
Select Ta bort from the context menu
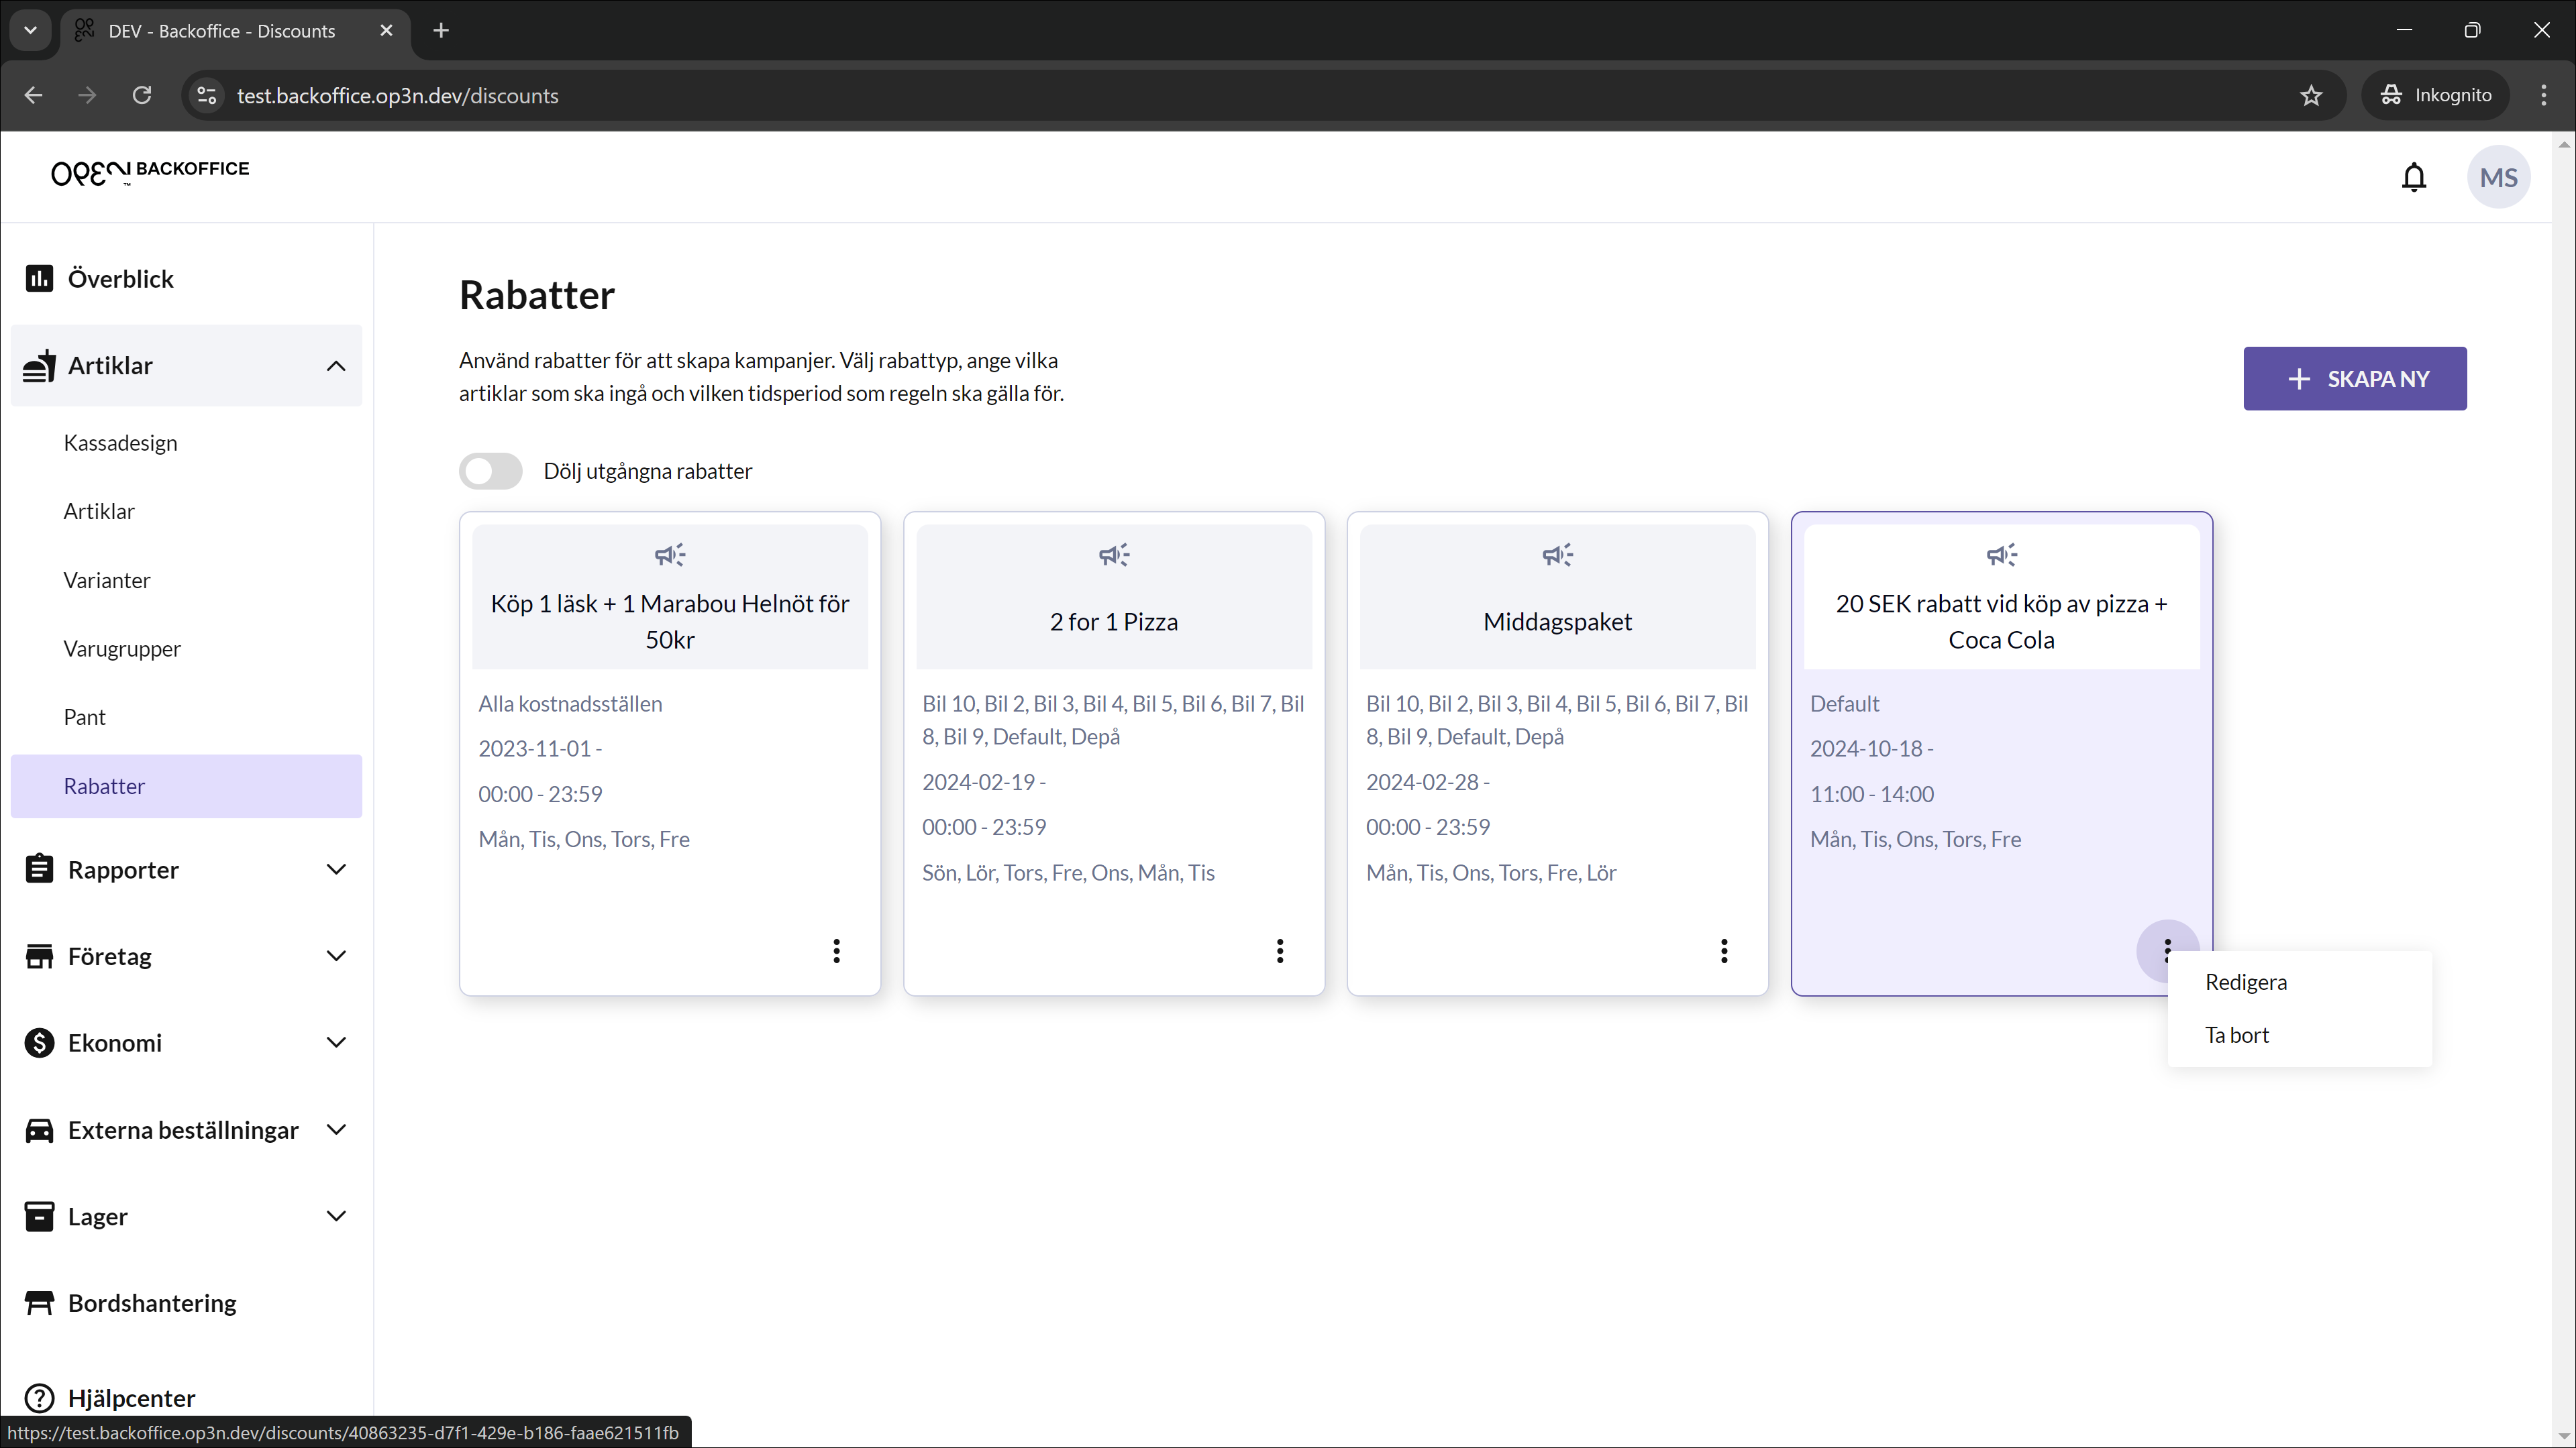[x=2236, y=1034]
